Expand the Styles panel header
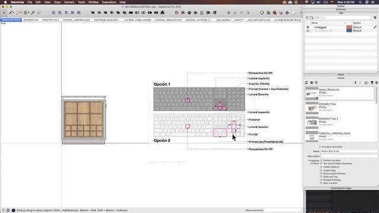Image resolution: width=379 pixels, height=213 pixels. 341,75
